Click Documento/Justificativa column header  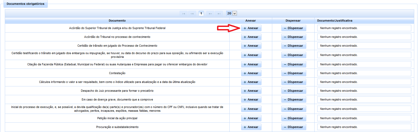tap(335, 21)
